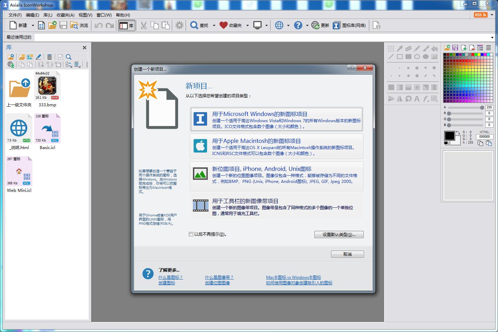Click the red (R) slider handle
This screenshot has height=332, width=498.
449,114
